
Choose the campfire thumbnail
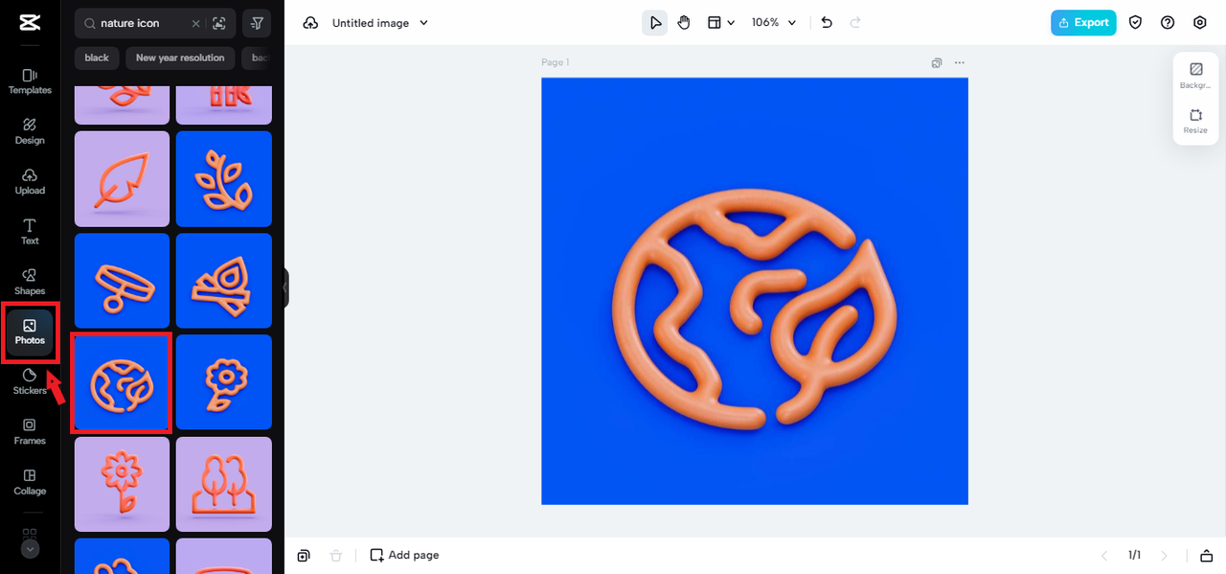click(224, 281)
